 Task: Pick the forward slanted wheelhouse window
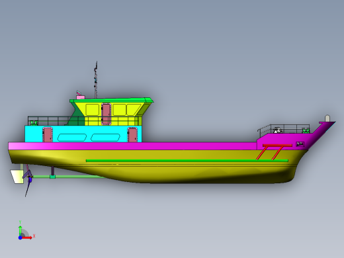[134, 110]
